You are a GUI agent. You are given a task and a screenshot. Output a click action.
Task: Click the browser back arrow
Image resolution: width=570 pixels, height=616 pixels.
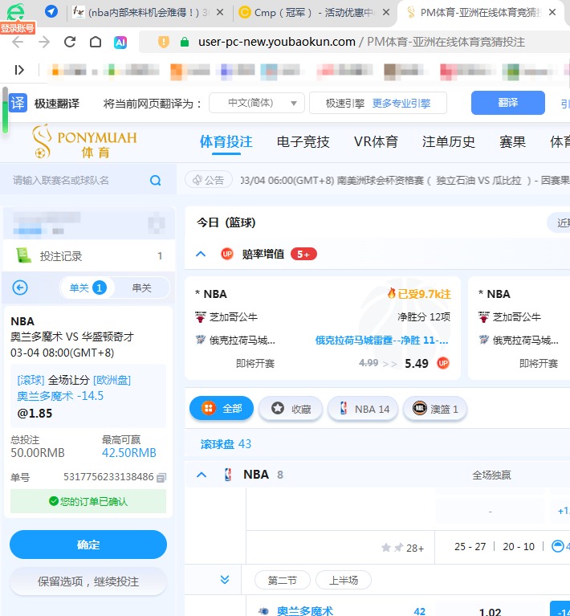click(18, 42)
